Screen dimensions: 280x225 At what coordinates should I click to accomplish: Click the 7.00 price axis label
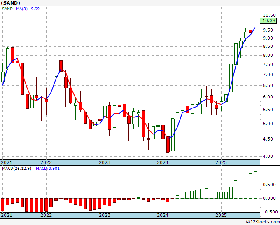268,75
